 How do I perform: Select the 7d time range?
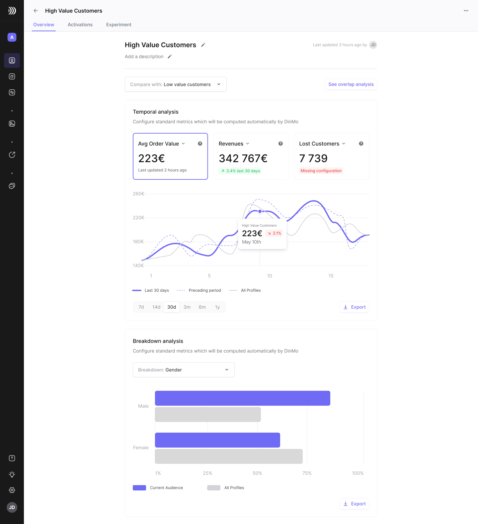coord(141,307)
